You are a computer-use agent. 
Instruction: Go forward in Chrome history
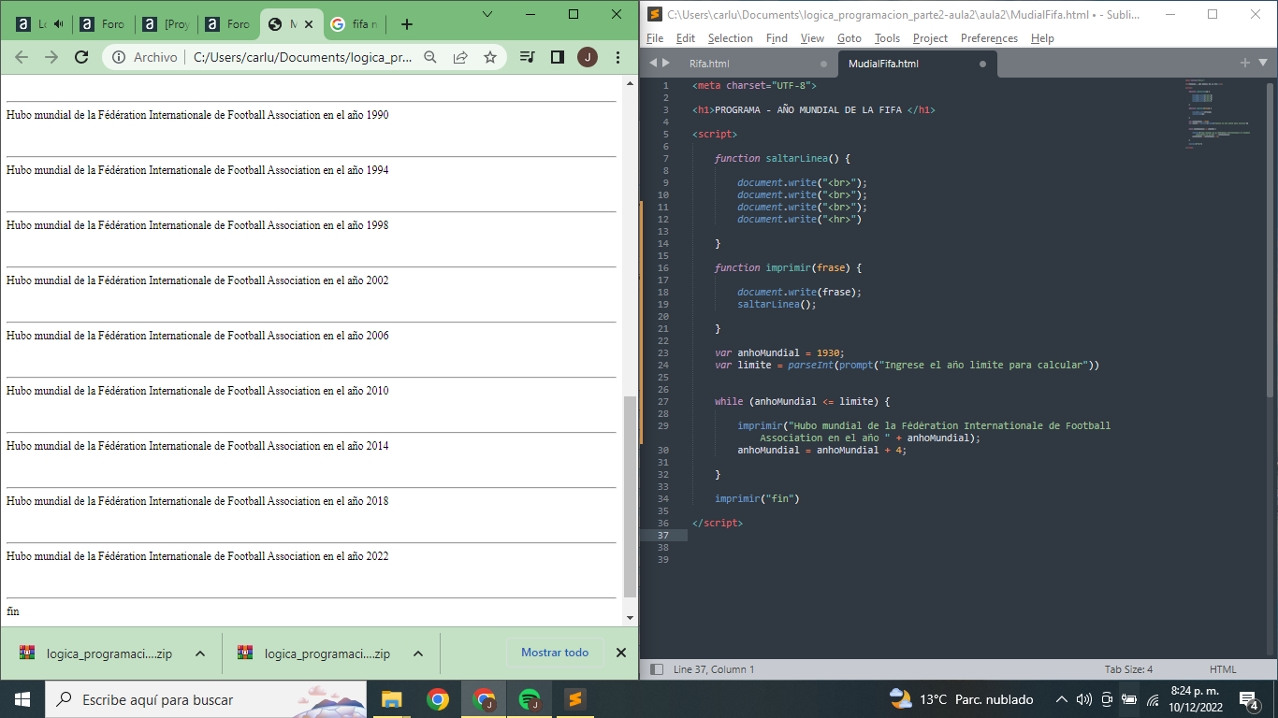[51, 57]
